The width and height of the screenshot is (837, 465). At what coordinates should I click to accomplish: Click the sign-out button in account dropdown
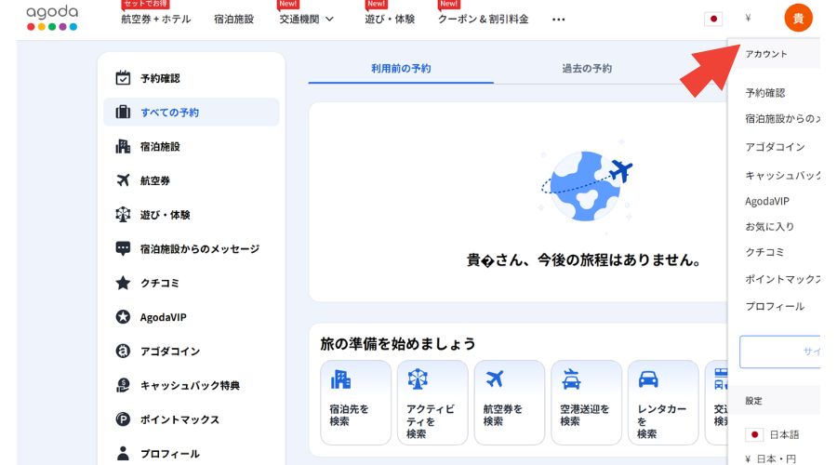pos(780,352)
